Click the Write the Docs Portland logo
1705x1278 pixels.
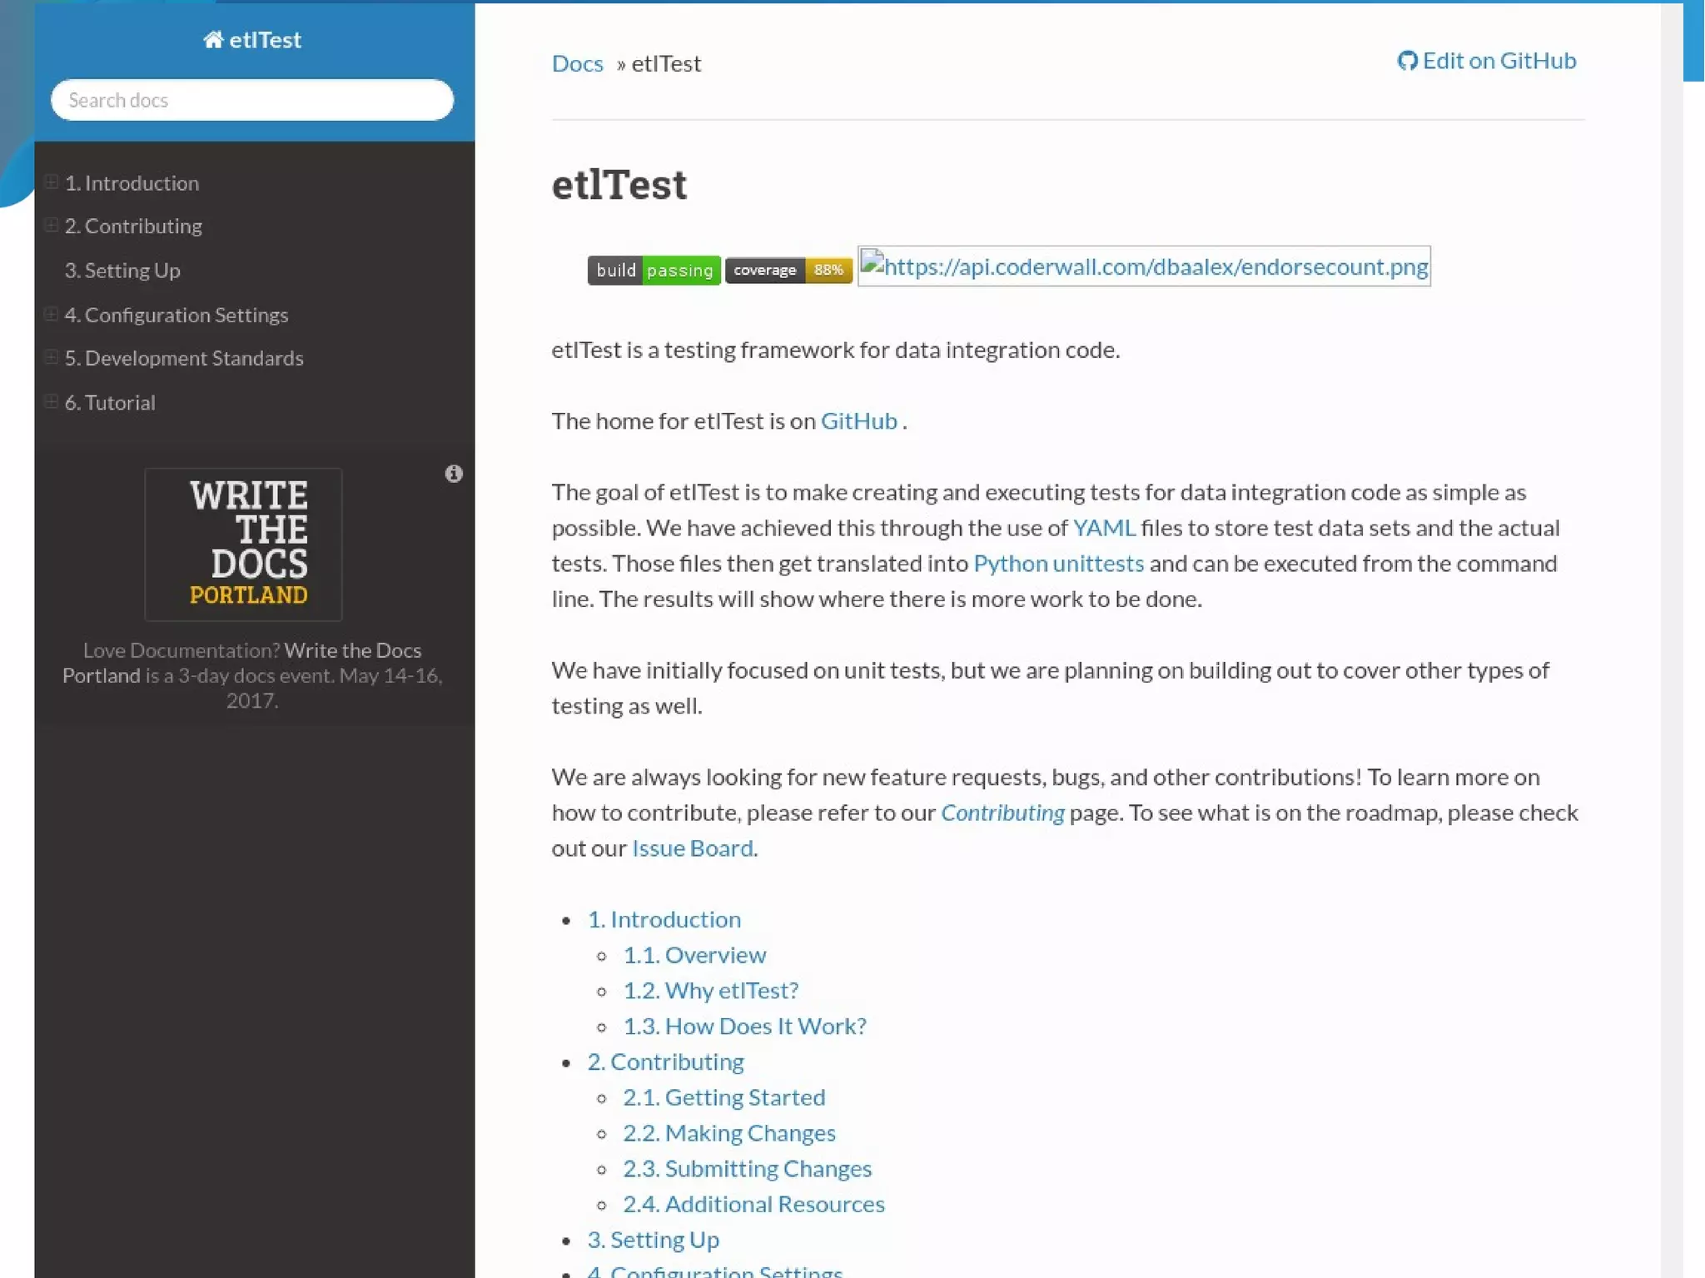[x=243, y=544]
